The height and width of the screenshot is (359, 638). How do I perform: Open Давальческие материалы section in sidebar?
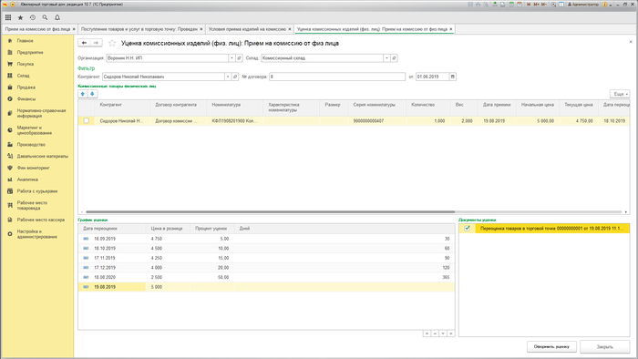coord(42,156)
